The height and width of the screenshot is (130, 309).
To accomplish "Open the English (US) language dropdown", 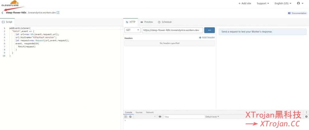I will point(283,3).
